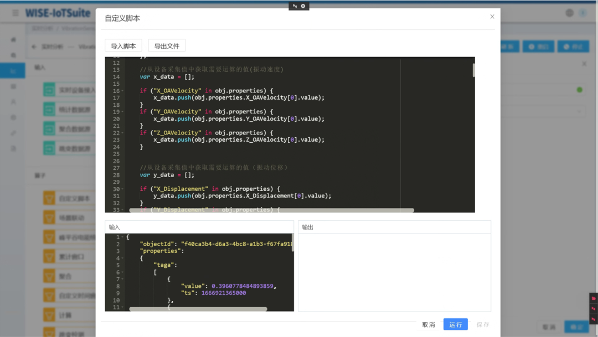The image size is (598, 337).
Task: Close the 自定义脚本 dialog with X
Action: (492, 17)
